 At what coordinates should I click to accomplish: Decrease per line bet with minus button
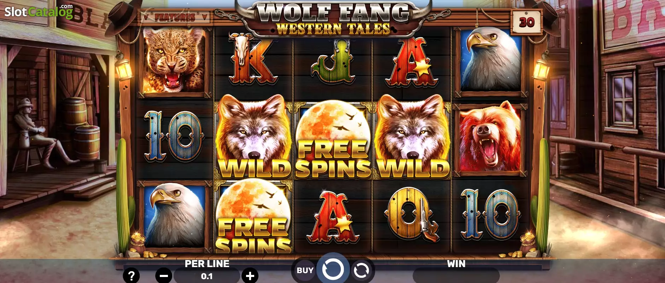[x=164, y=276]
